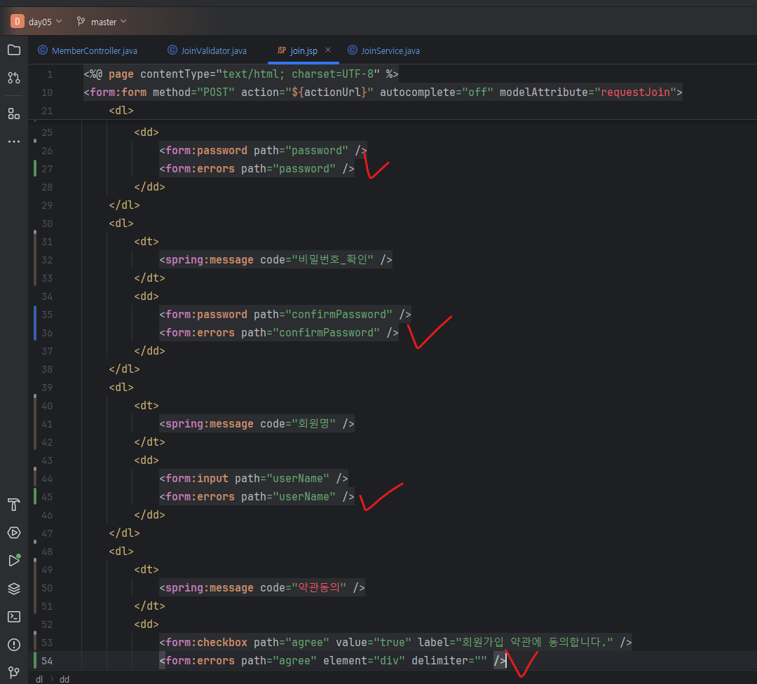Click form:errors path="agree" line
757x684 pixels.
pos(333,661)
